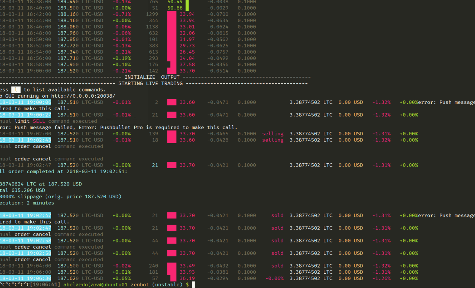Click the highlighted 'l' key hint
This screenshot has height=288, width=475.
click(16, 89)
